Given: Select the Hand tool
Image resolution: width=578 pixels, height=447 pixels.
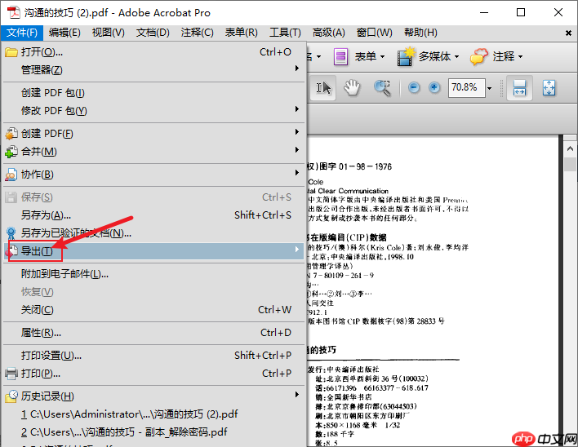Looking at the screenshot, I should (x=352, y=88).
